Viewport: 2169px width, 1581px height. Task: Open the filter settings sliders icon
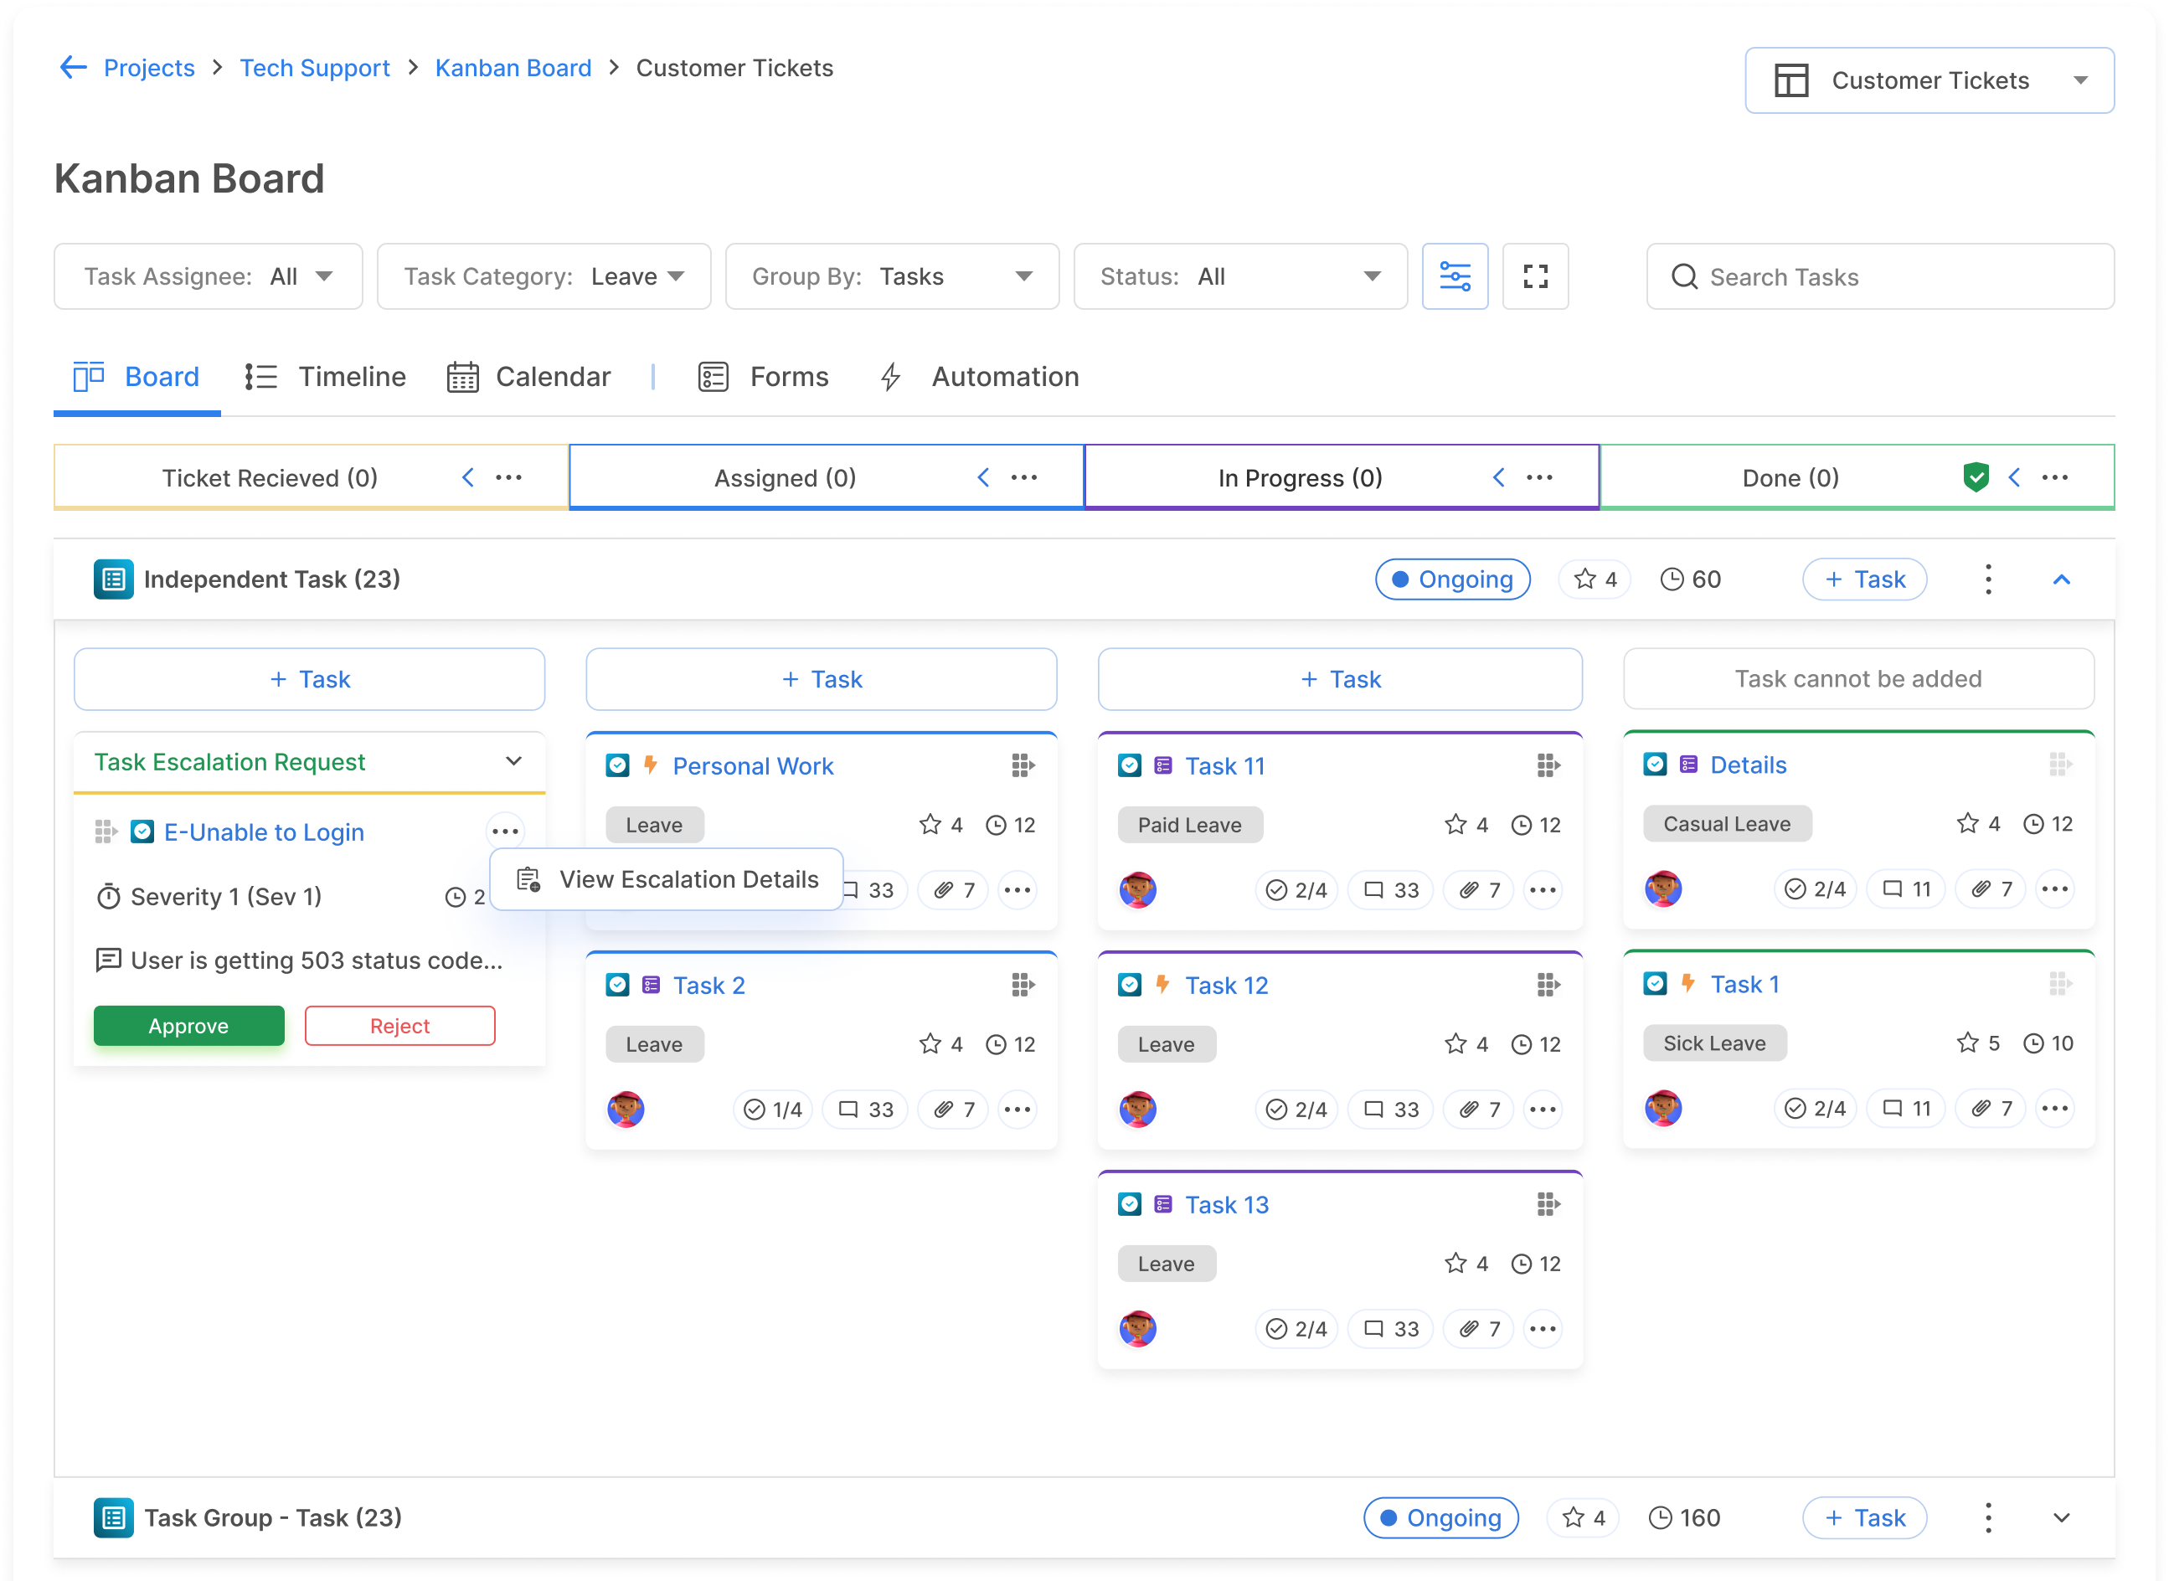1454,276
